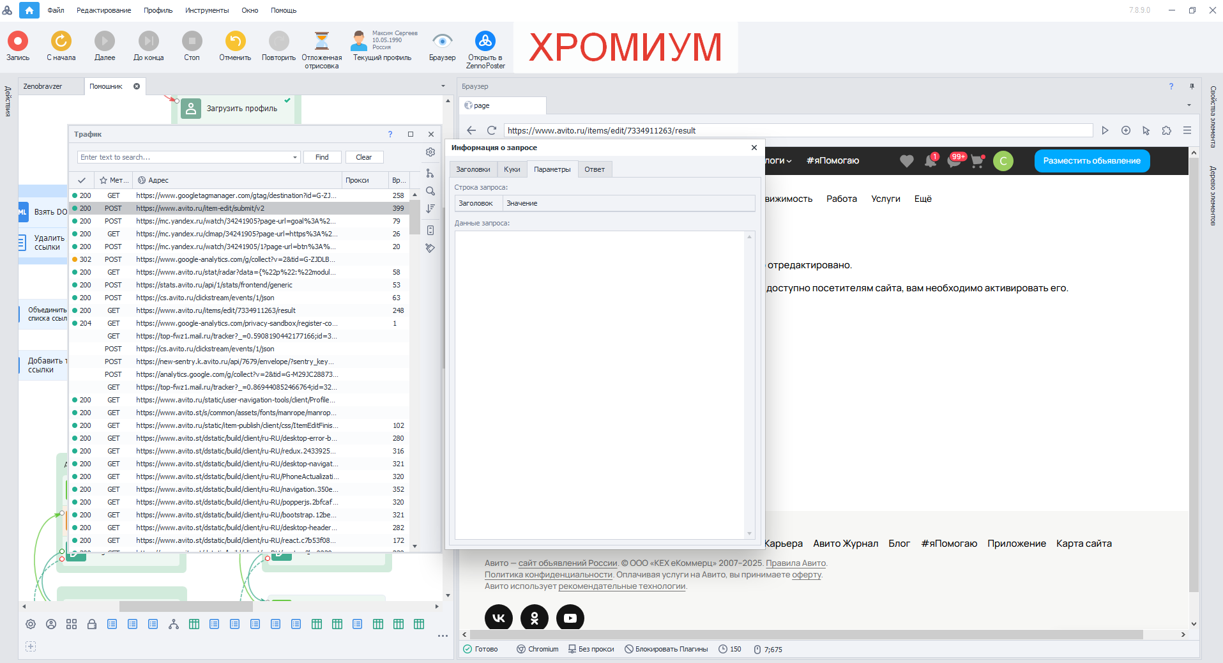Open Avito messages with 99+ badge

955,161
